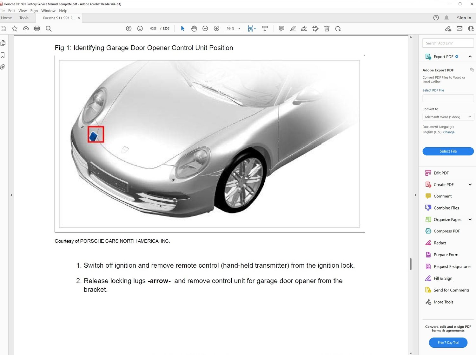
Task: Open the find text magnifier tool
Action: 49,29
